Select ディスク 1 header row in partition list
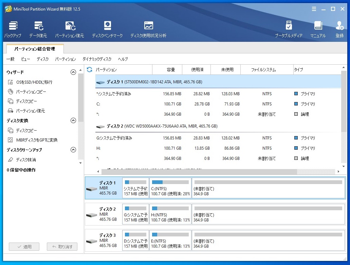The image size is (350, 265). pyautogui.click(x=218, y=82)
